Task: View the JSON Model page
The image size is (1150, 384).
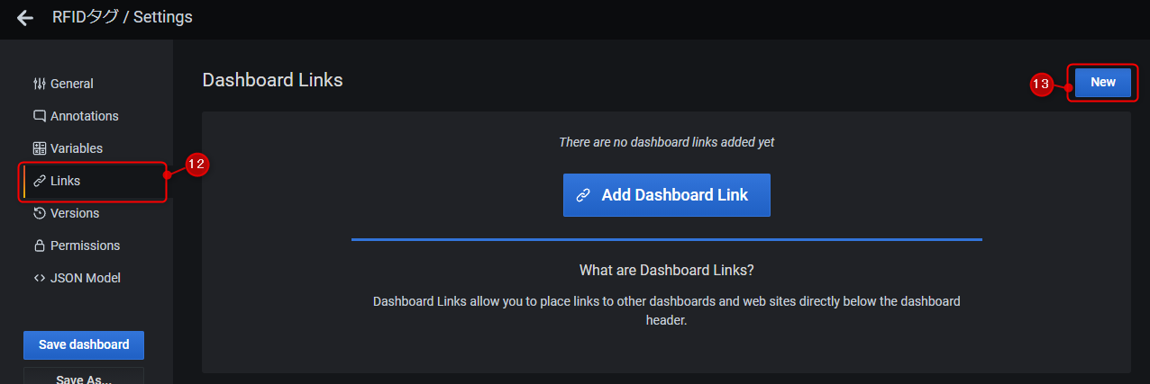Action: click(86, 278)
